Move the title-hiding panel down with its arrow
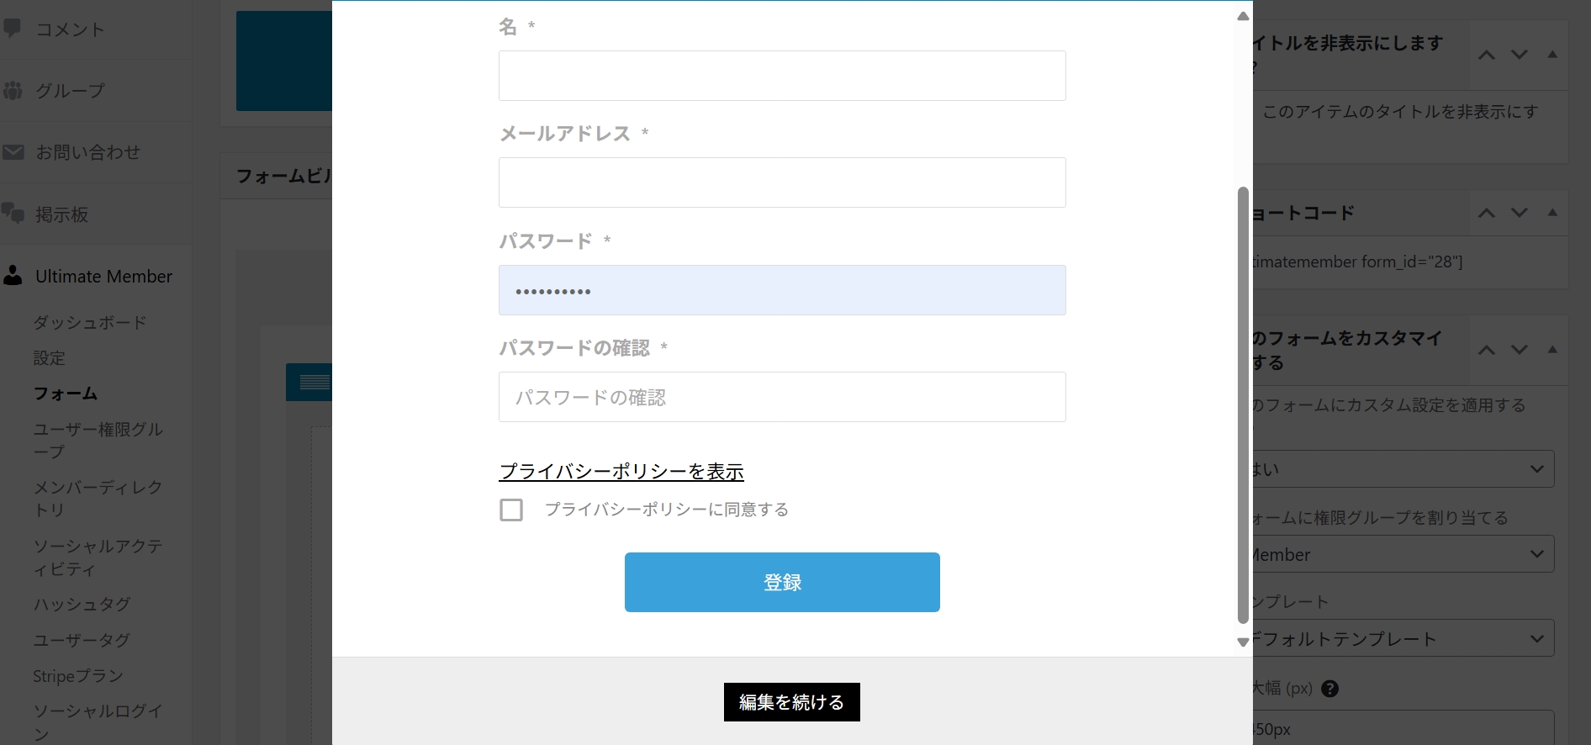The image size is (1591, 745). (x=1519, y=55)
